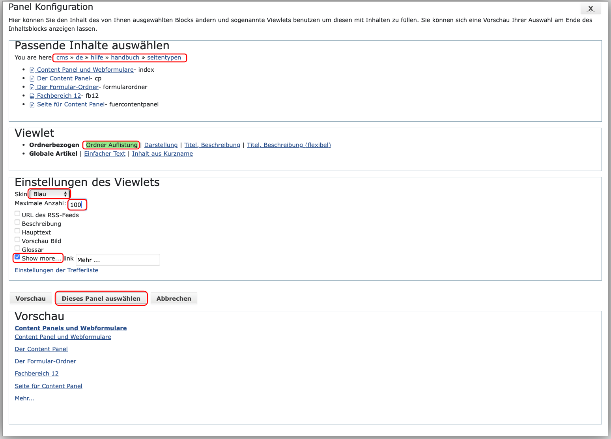Open Seite für Content Panel list item
Image resolution: width=611 pixels, height=439 pixels.
click(71, 104)
